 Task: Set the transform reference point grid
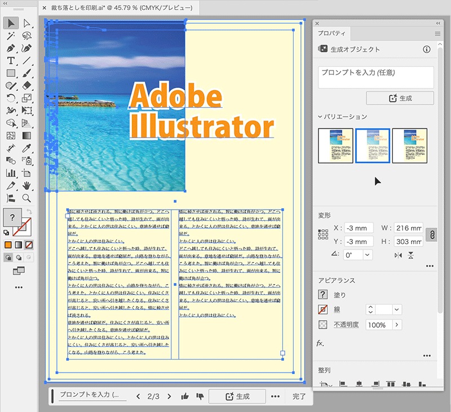click(323, 234)
